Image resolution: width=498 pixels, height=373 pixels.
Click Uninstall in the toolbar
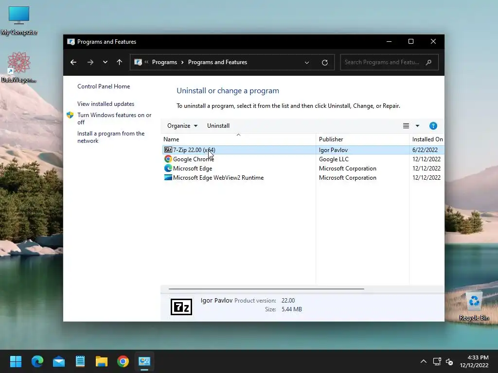tap(218, 126)
